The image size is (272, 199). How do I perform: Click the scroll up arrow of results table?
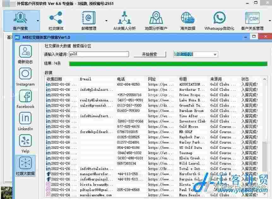pyautogui.click(x=264, y=79)
